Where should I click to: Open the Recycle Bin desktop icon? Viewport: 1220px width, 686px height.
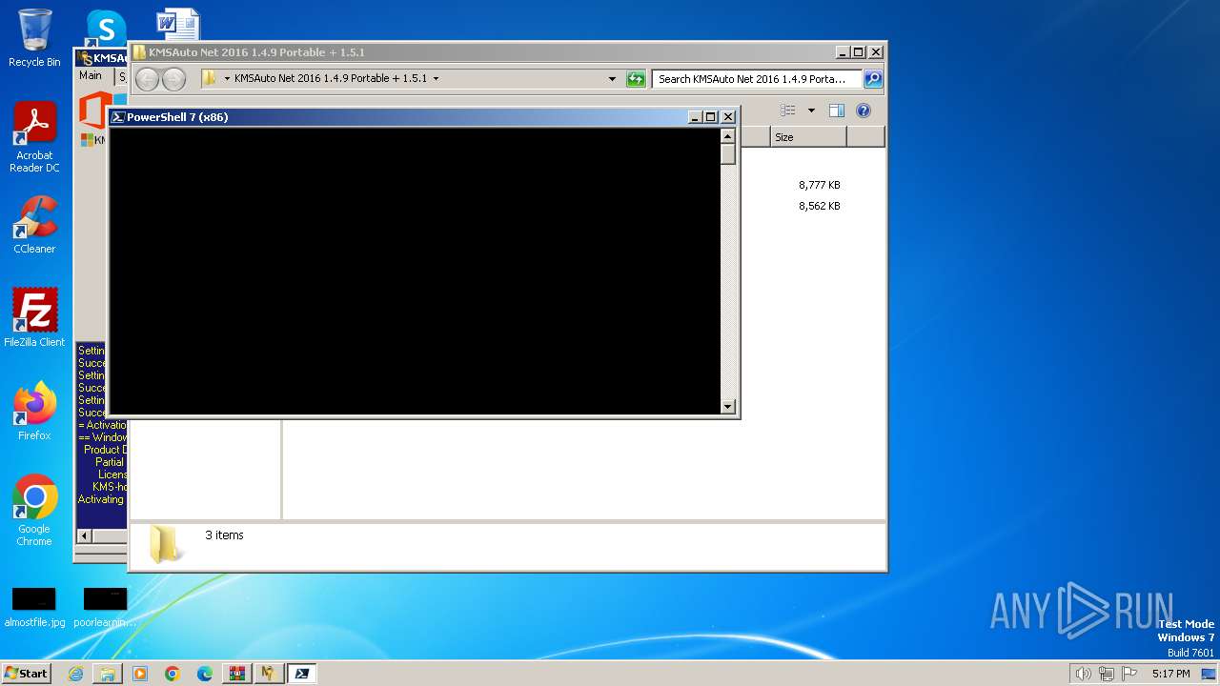(x=34, y=38)
